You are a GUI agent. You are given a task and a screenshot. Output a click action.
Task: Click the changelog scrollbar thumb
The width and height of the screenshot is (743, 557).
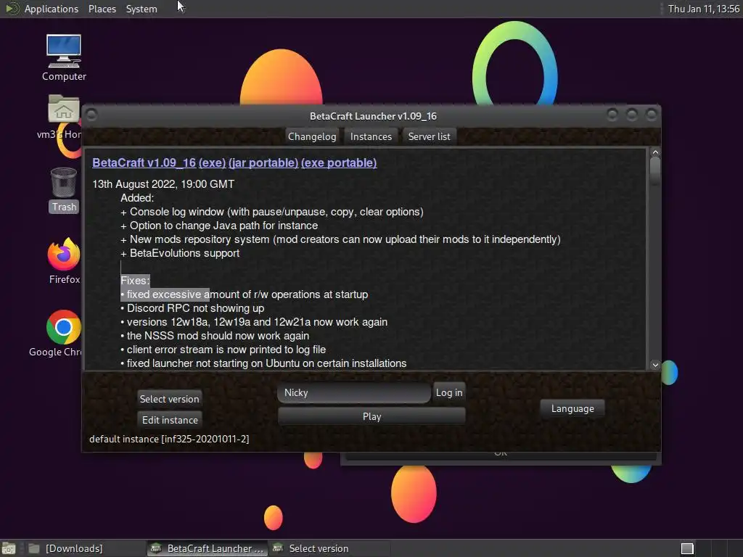[x=655, y=170]
